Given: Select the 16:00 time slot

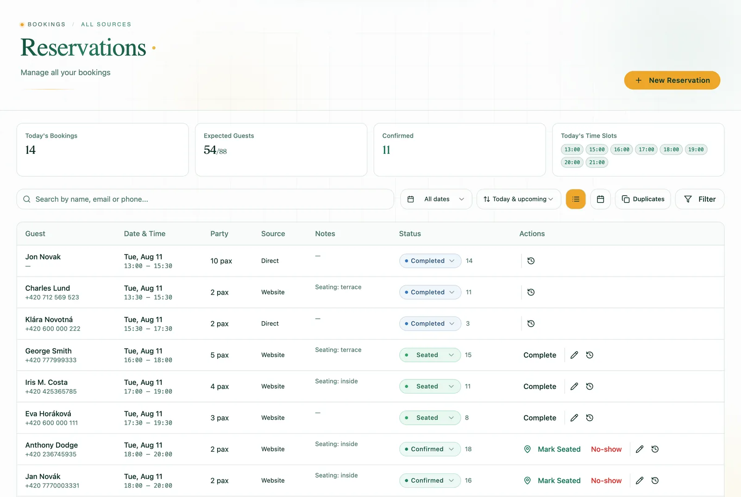Looking at the screenshot, I should [x=622, y=150].
